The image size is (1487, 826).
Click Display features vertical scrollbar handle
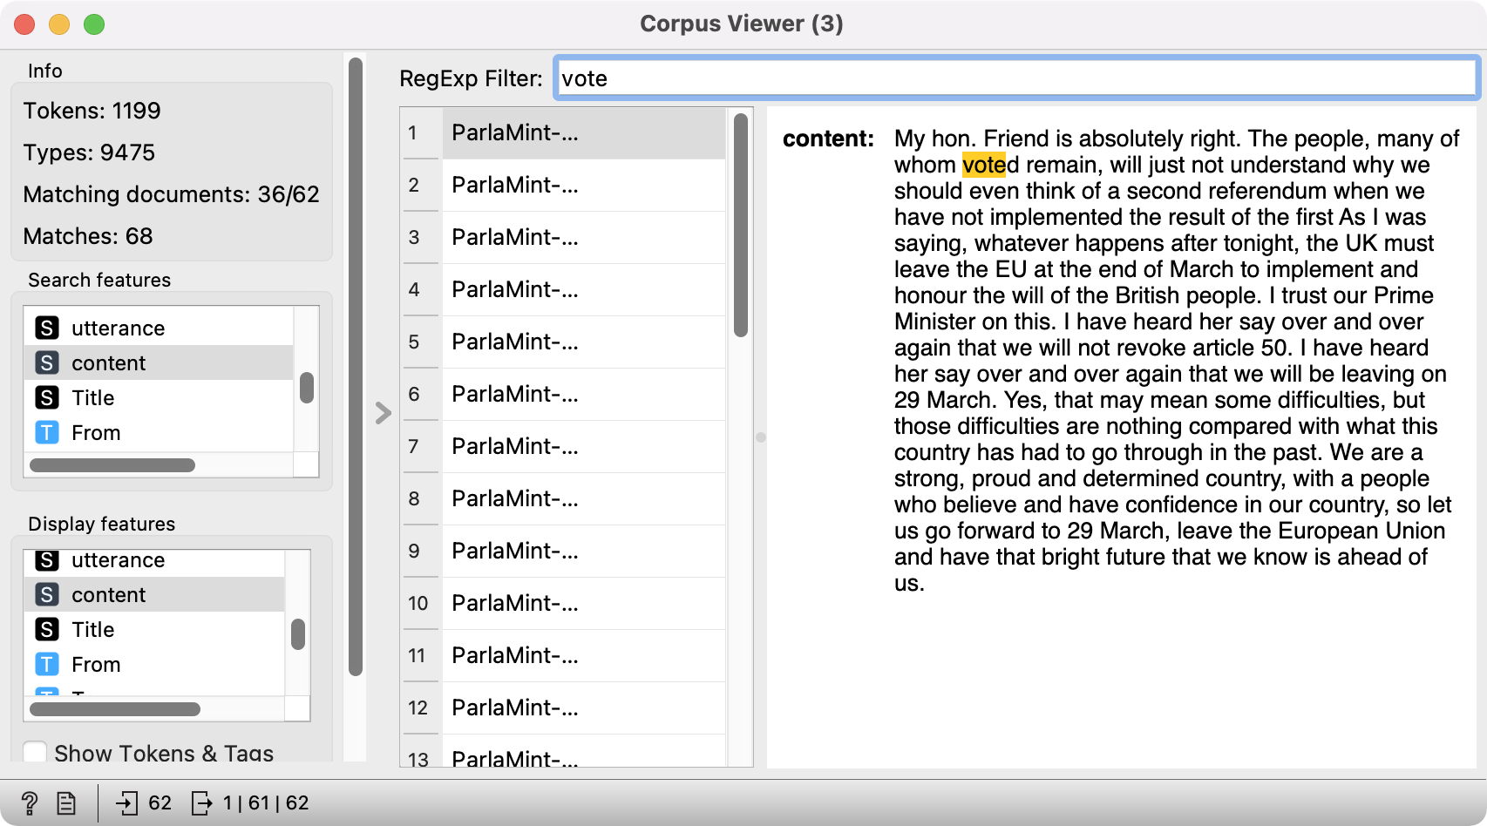pos(298,634)
